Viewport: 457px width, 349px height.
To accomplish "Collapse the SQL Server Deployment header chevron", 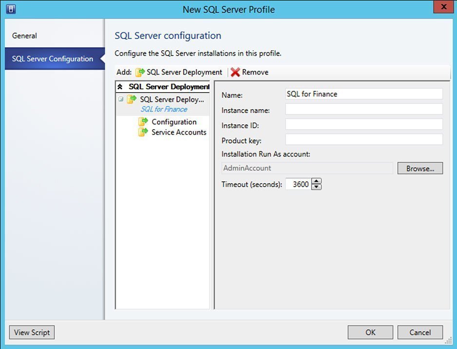I will (x=120, y=87).
